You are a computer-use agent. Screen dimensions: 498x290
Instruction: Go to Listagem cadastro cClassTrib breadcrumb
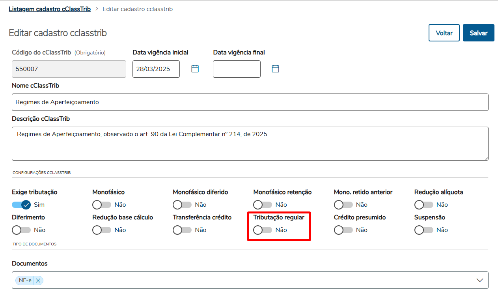pyautogui.click(x=50, y=9)
